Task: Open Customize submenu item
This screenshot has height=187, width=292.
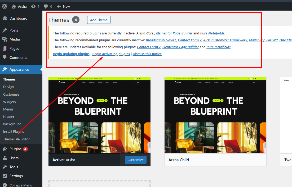Action: [11, 94]
